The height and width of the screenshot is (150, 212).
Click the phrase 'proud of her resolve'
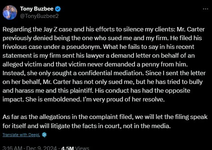click(135, 99)
